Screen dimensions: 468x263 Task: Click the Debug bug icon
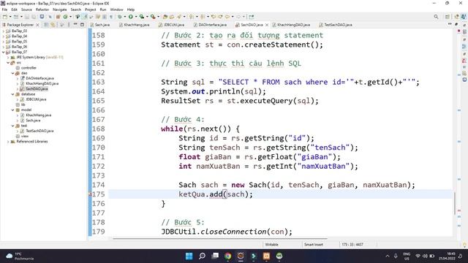click(120, 17)
